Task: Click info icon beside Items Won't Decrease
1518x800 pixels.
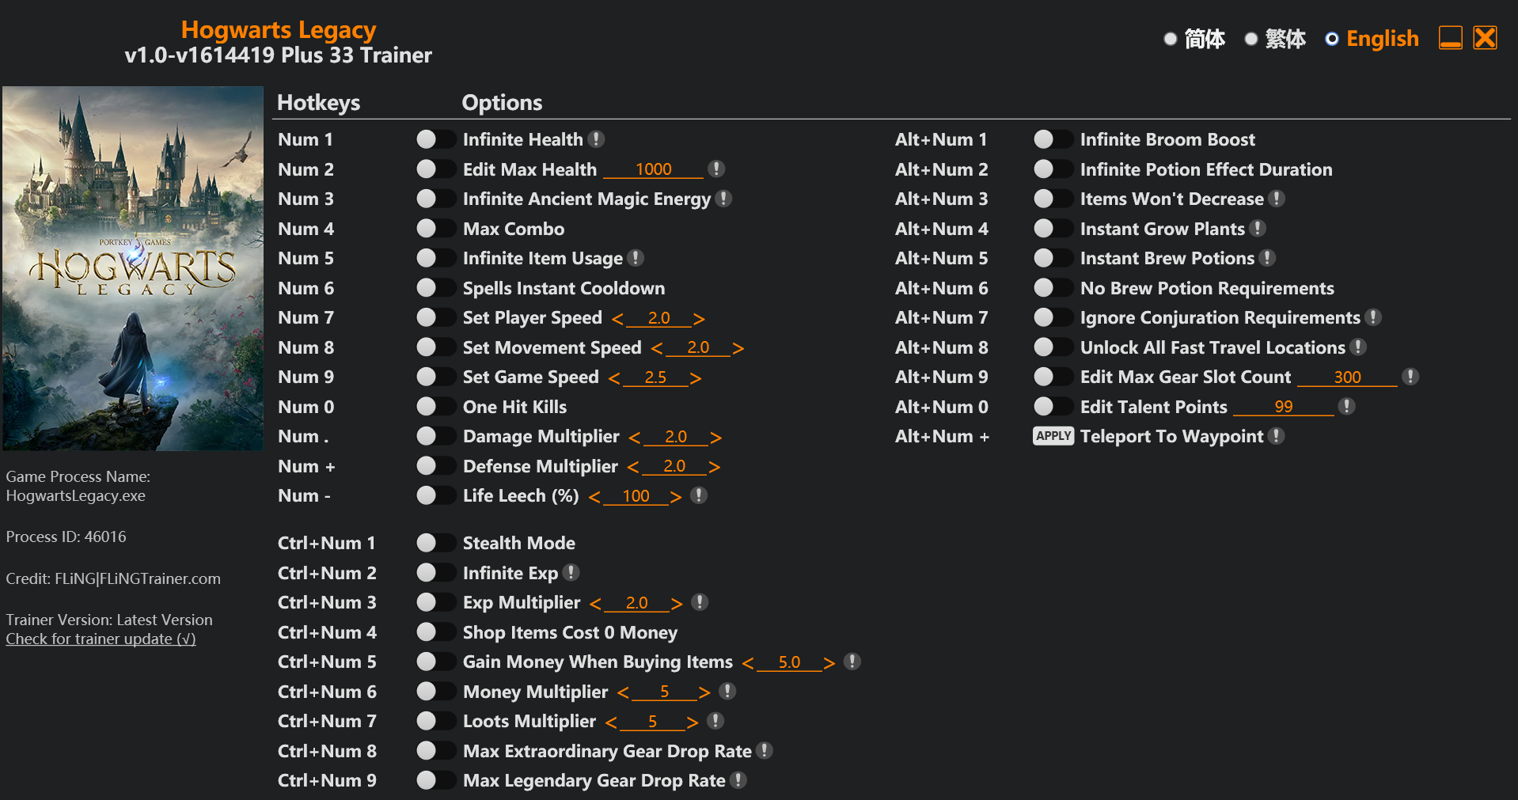Action: click(x=1276, y=199)
